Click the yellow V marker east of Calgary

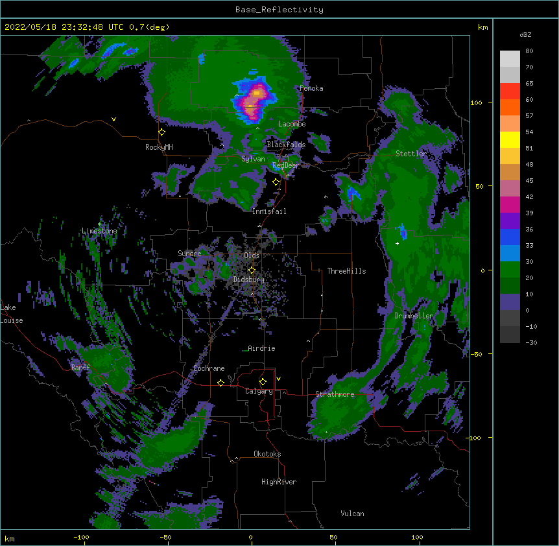pos(278,379)
